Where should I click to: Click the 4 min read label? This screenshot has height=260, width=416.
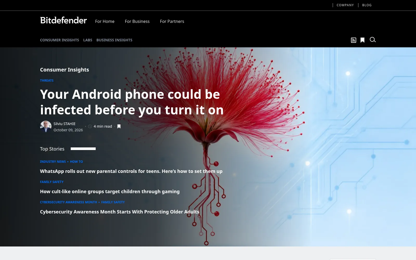(103, 126)
